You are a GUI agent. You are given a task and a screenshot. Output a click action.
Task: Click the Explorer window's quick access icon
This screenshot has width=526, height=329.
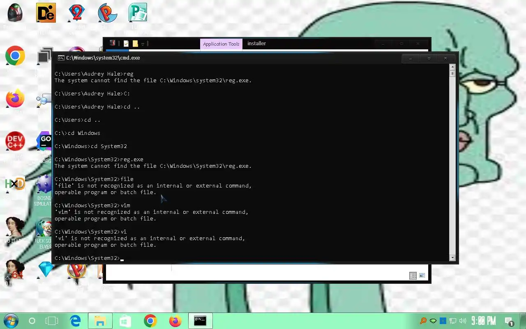tap(112, 43)
